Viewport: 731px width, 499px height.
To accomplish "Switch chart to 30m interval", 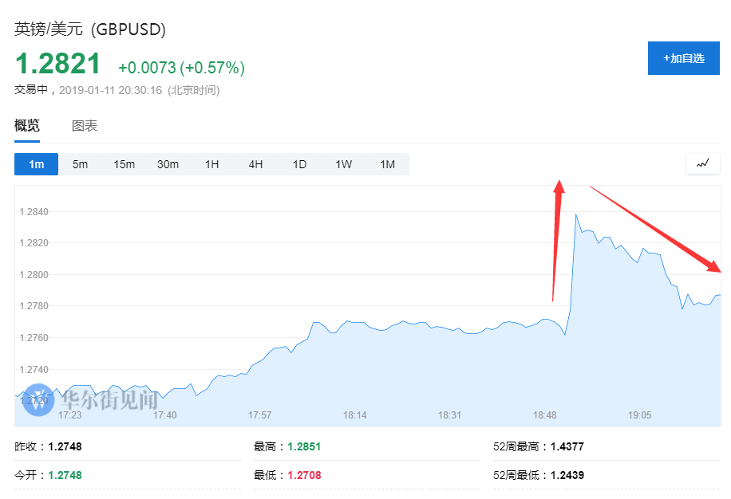I will tap(168, 164).
